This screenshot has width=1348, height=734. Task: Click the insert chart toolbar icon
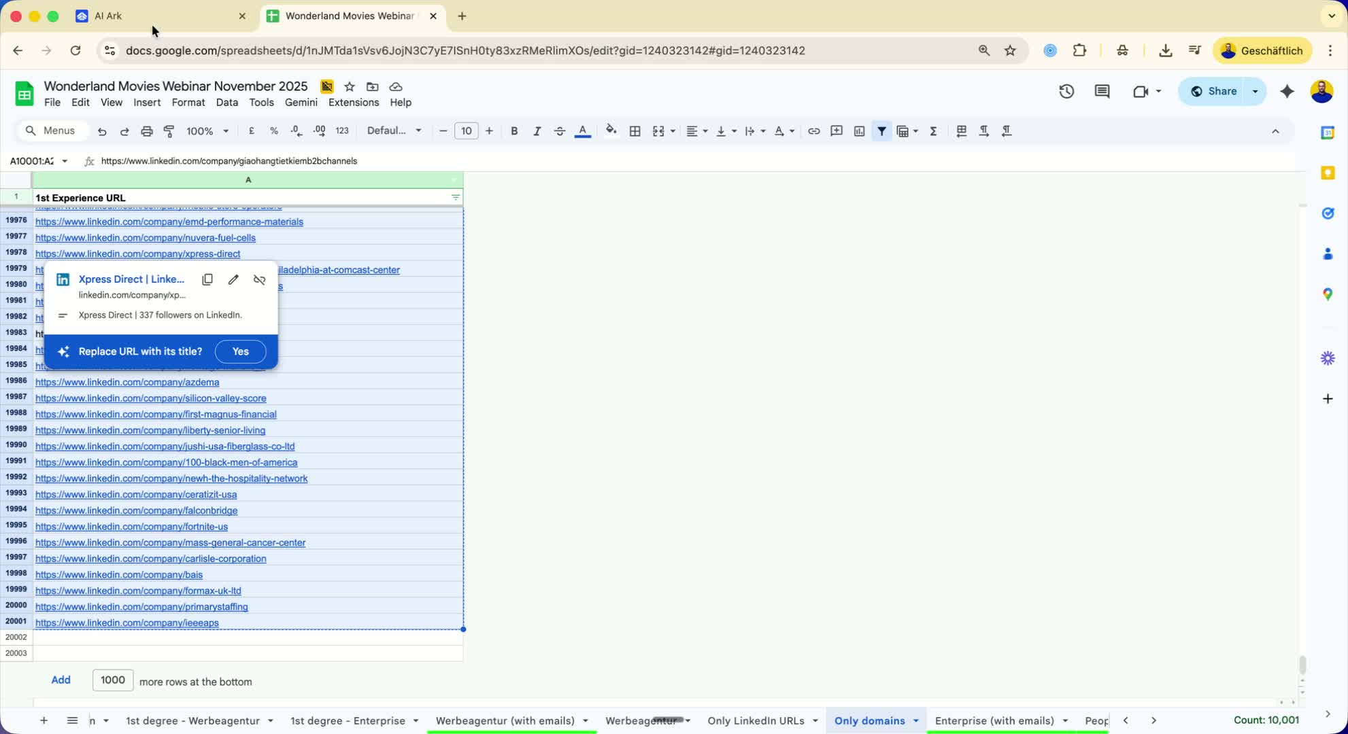(x=859, y=131)
